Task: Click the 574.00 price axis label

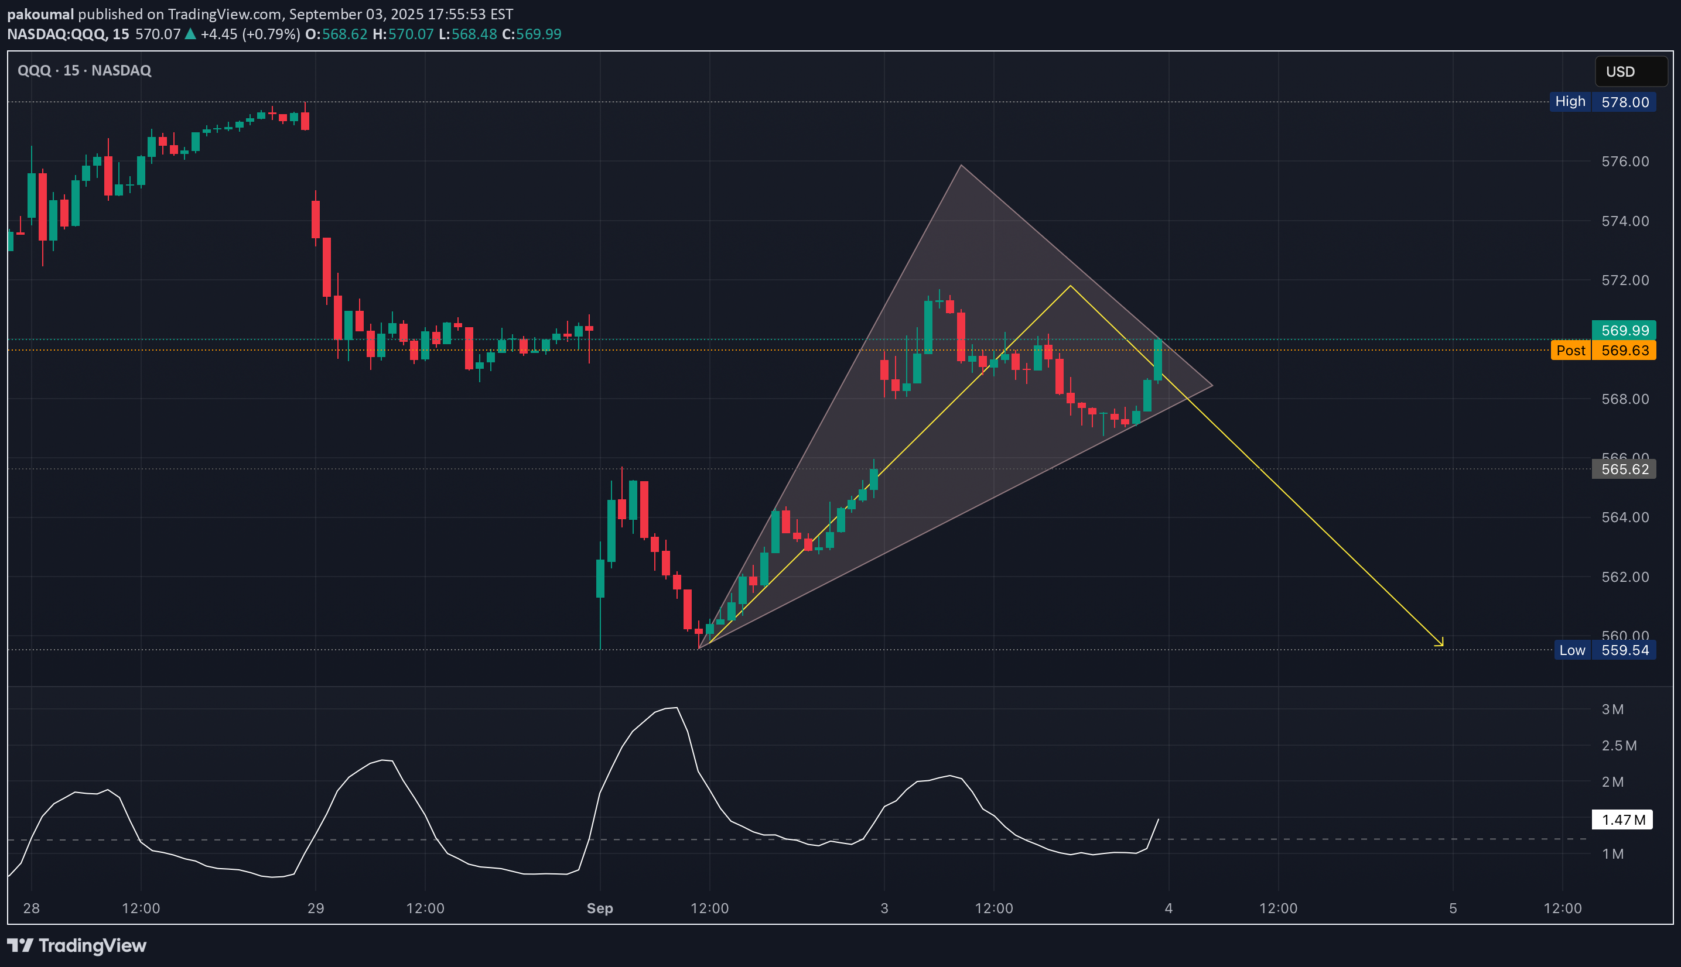Action: [1625, 221]
